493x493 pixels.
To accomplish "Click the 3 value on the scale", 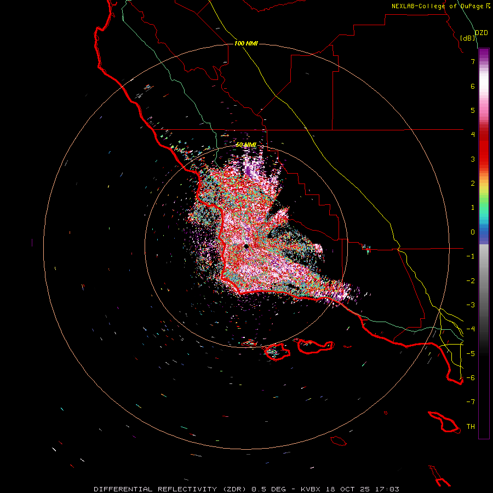I will pos(473,159).
